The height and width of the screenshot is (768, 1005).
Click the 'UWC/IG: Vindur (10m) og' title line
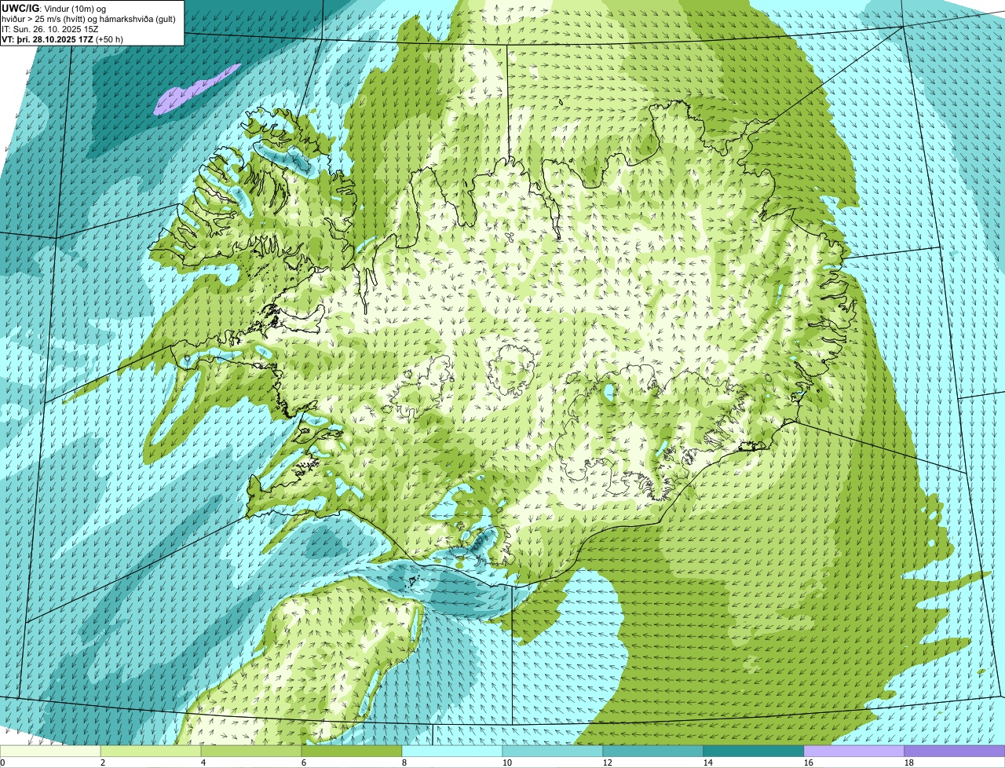53,7
